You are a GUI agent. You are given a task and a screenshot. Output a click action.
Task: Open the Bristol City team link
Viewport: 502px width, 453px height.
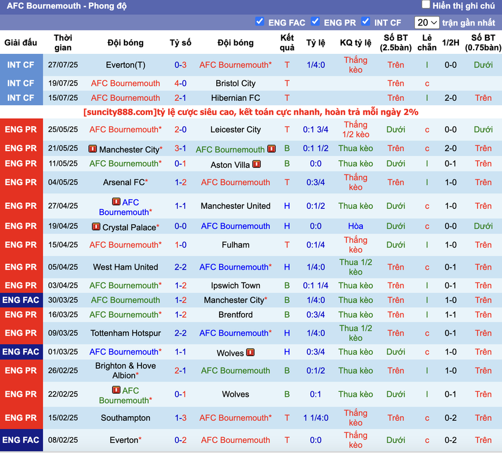(x=235, y=83)
